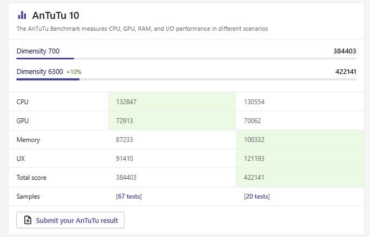Click the CPU value 130554

coord(254,102)
